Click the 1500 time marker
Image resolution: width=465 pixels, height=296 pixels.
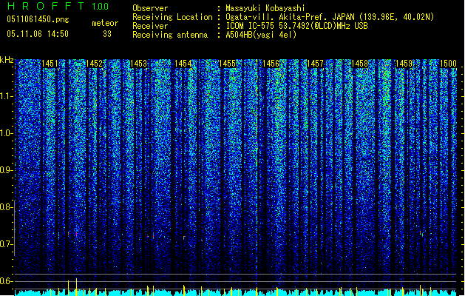click(x=448, y=64)
